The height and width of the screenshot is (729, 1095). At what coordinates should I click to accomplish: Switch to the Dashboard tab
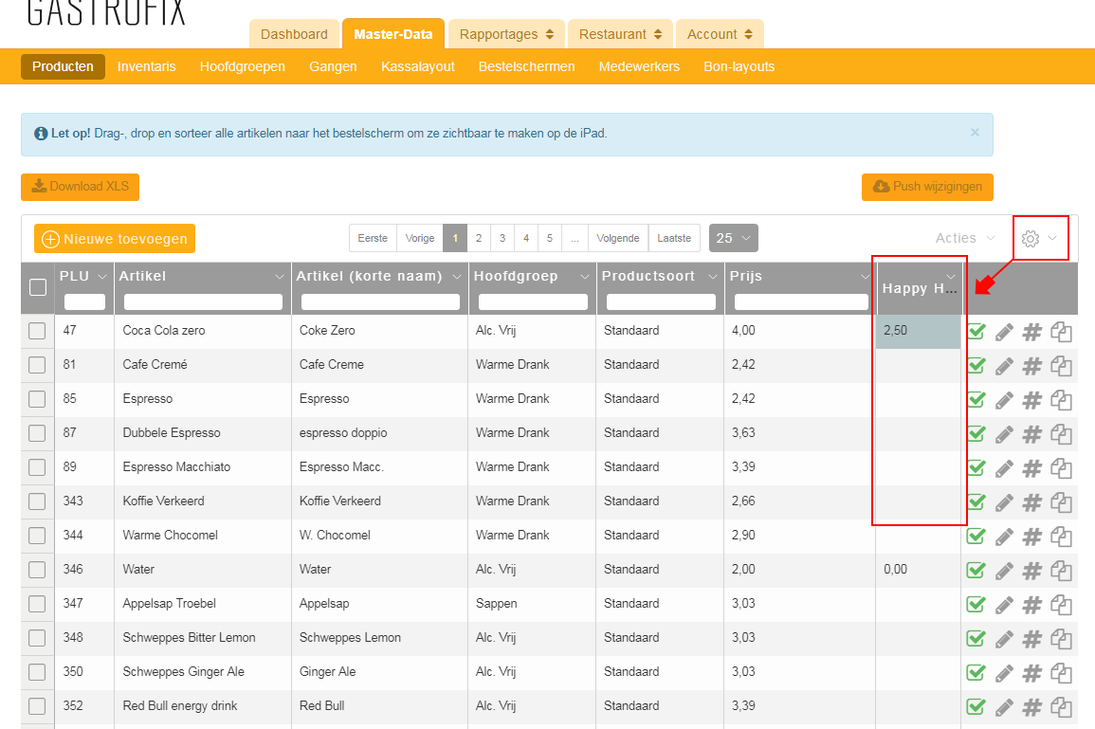tap(294, 34)
